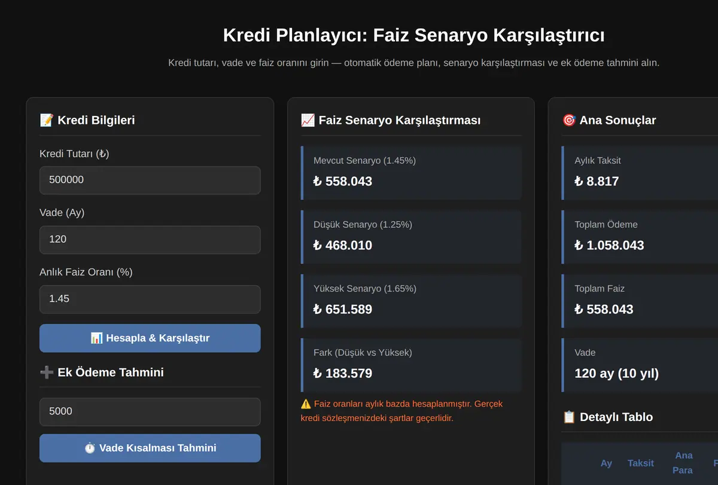This screenshot has width=718, height=485.
Task: Select the Mevcut Senaryo (1.45%) card
Action: point(411,173)
